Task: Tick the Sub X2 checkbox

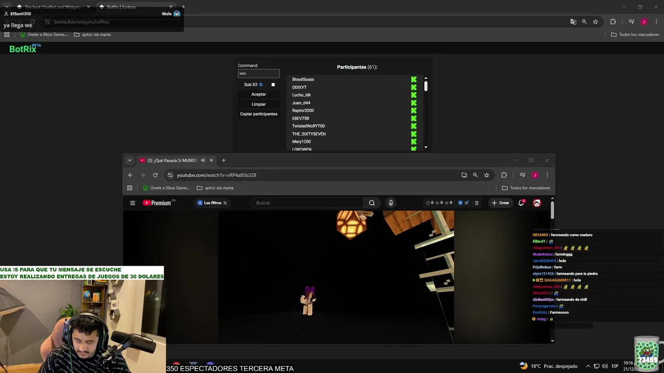Action: point(273,84)
